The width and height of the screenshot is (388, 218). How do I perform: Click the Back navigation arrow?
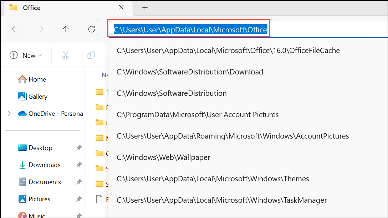pyautogui.click(x=15, y=29)
